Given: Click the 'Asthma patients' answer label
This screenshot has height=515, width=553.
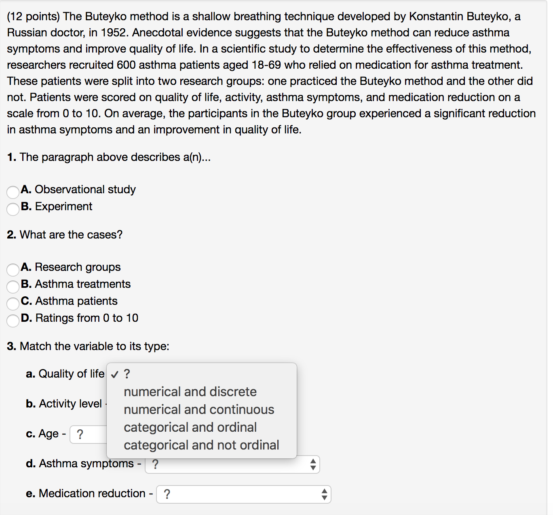Looking at the screenshot, I should 76,301.
